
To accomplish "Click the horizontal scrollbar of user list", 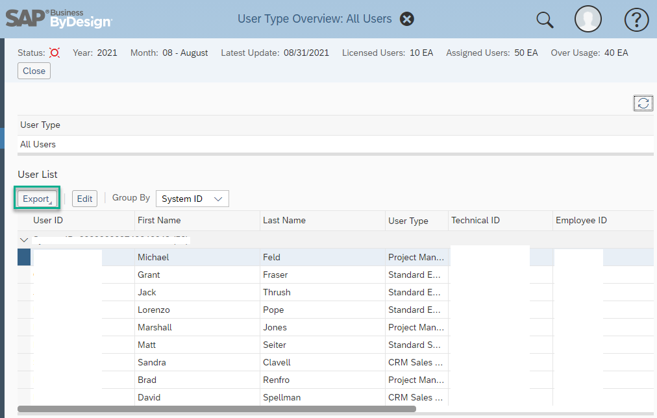I will coord(217,409).
